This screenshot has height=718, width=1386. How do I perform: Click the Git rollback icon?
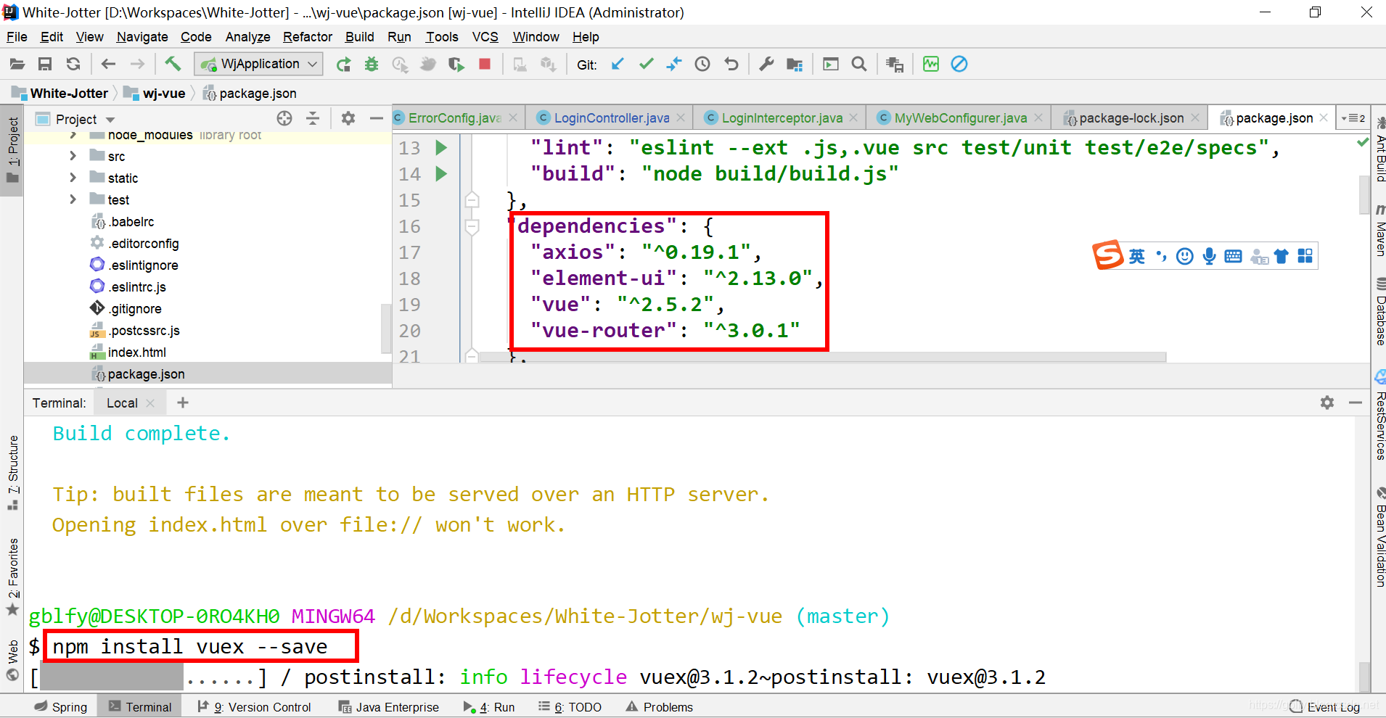tap(731, 65)
